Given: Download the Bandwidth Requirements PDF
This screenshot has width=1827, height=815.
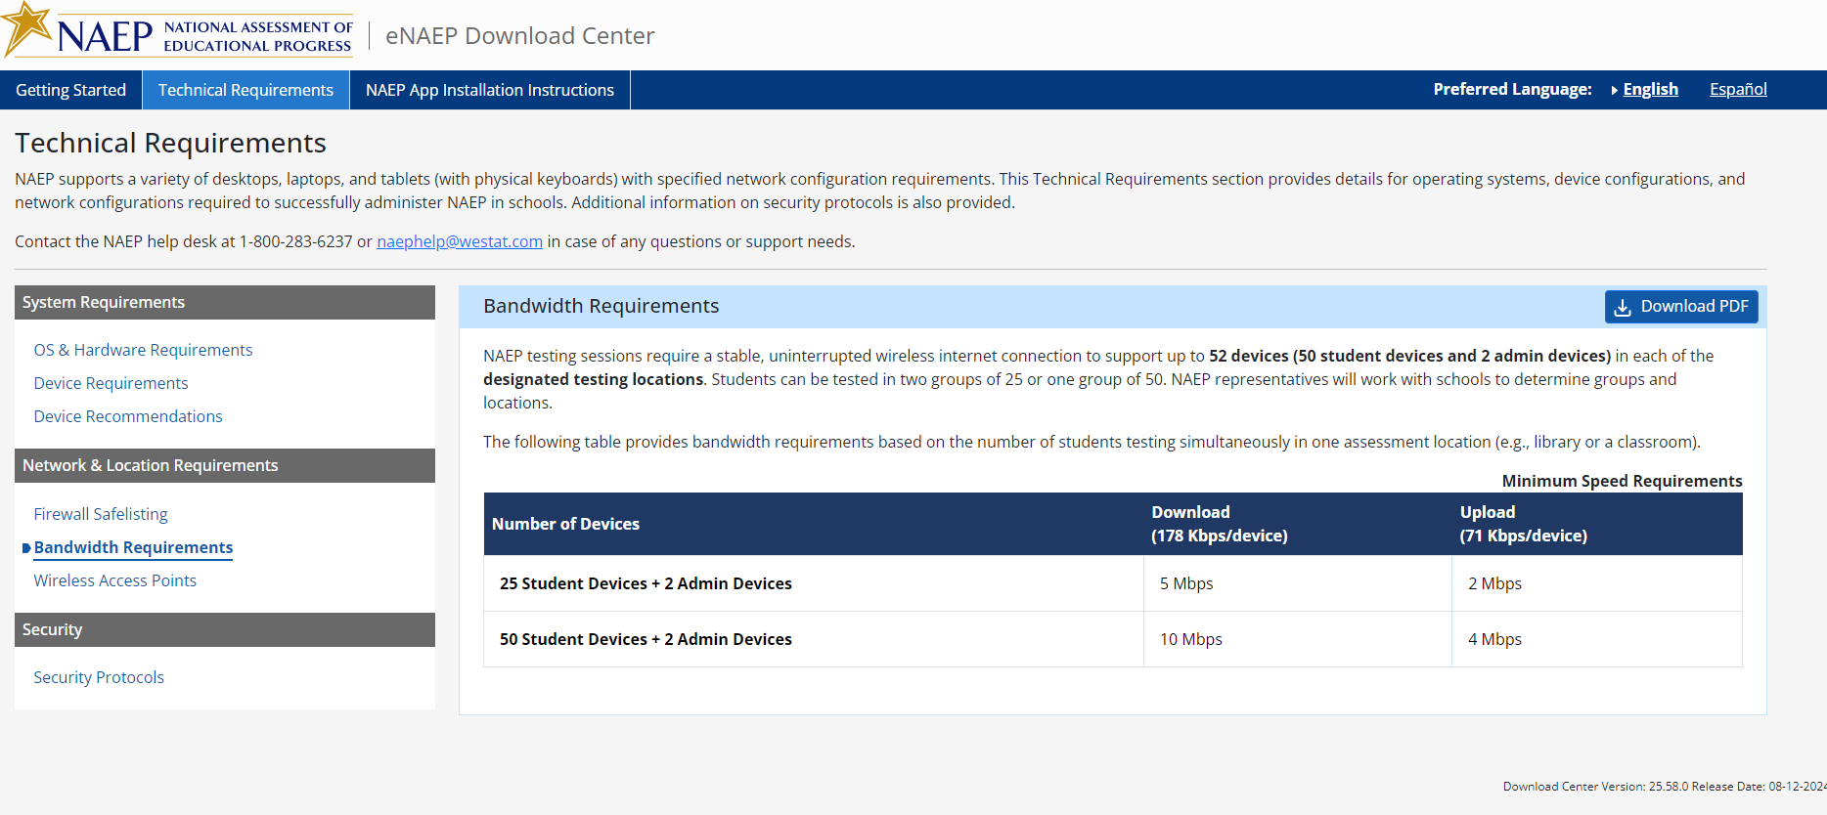Looking at the screenshot, I should point(1681,307).
